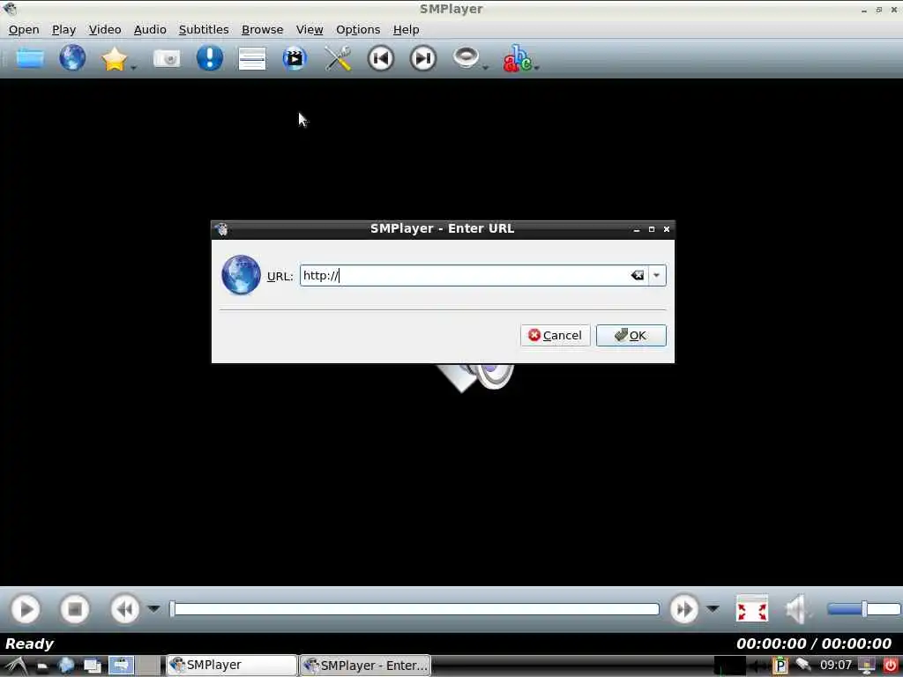Show file information blue exclamation icon
The image size is (903, 677).
[210, 58]
